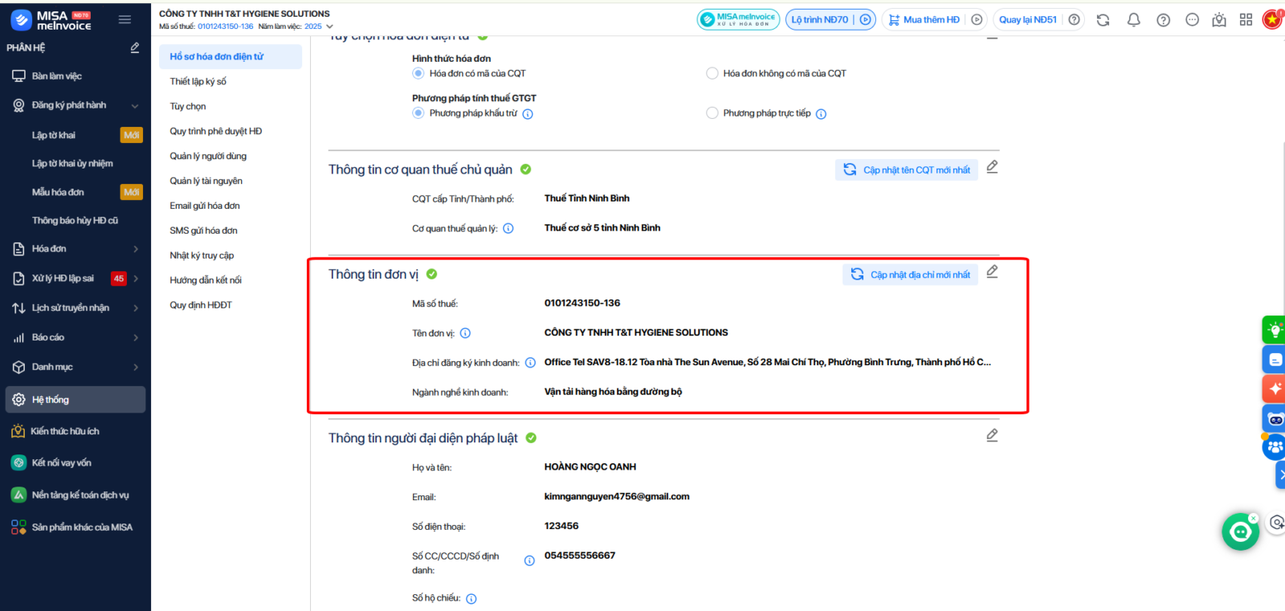
Task: Toggle the hamburger sidebar menu icon
Action: [124, 19]
